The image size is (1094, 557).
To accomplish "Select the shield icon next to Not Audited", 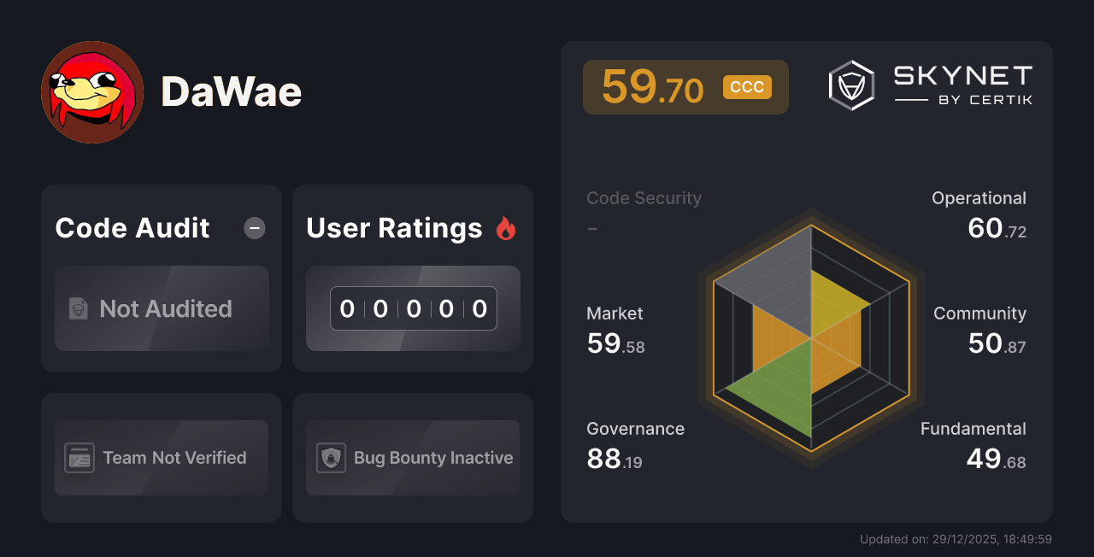I will point(77,309).
